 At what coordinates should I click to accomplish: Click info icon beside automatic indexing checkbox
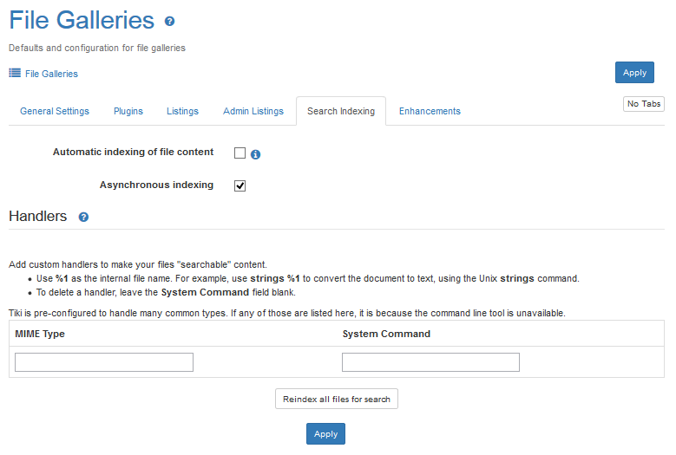[x=256, y=155]
